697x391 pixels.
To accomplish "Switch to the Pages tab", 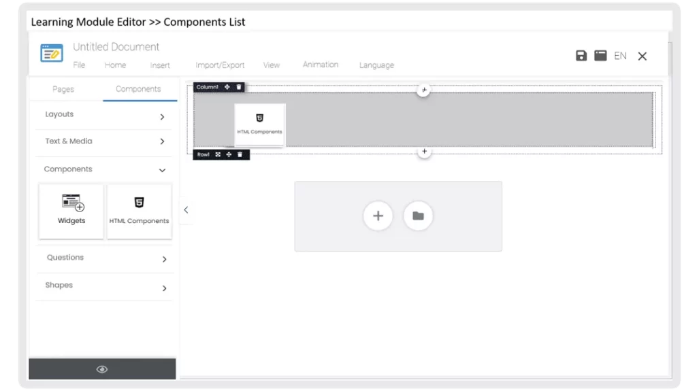I will [x=63, y=89].
